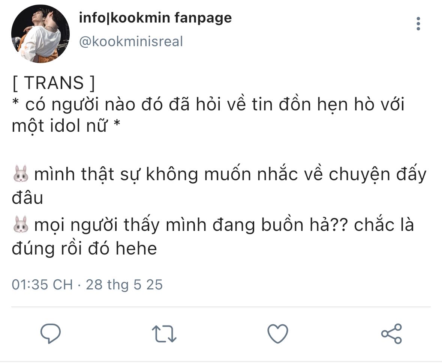
Task: Click the first rabbit emoji
Action: (20, 175)
